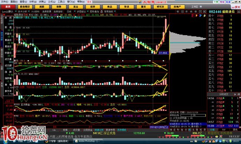Open the 资讯 category
This screenshot has height=144, width=241.
coord(126,7)
